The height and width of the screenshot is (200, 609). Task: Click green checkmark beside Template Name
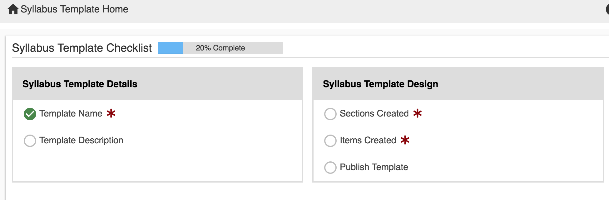[30, 114]
